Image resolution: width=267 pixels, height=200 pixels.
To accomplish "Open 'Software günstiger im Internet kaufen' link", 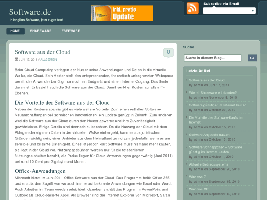I will [x=217, y=105].
